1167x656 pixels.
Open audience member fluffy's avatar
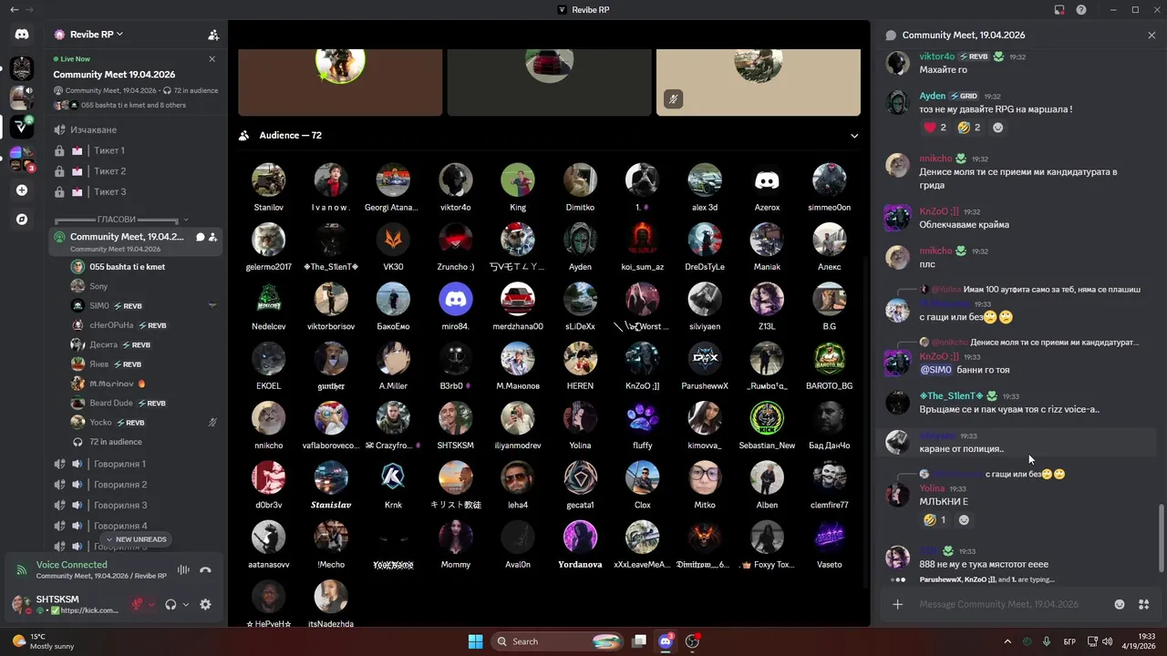tap(642, 417)
